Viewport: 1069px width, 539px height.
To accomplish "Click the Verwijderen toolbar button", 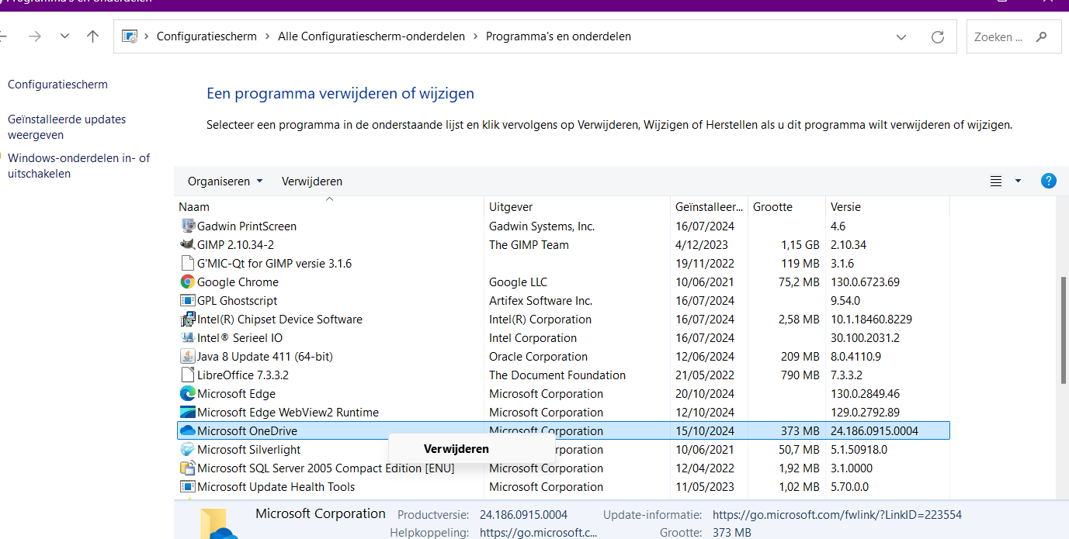I will point(311,181).
